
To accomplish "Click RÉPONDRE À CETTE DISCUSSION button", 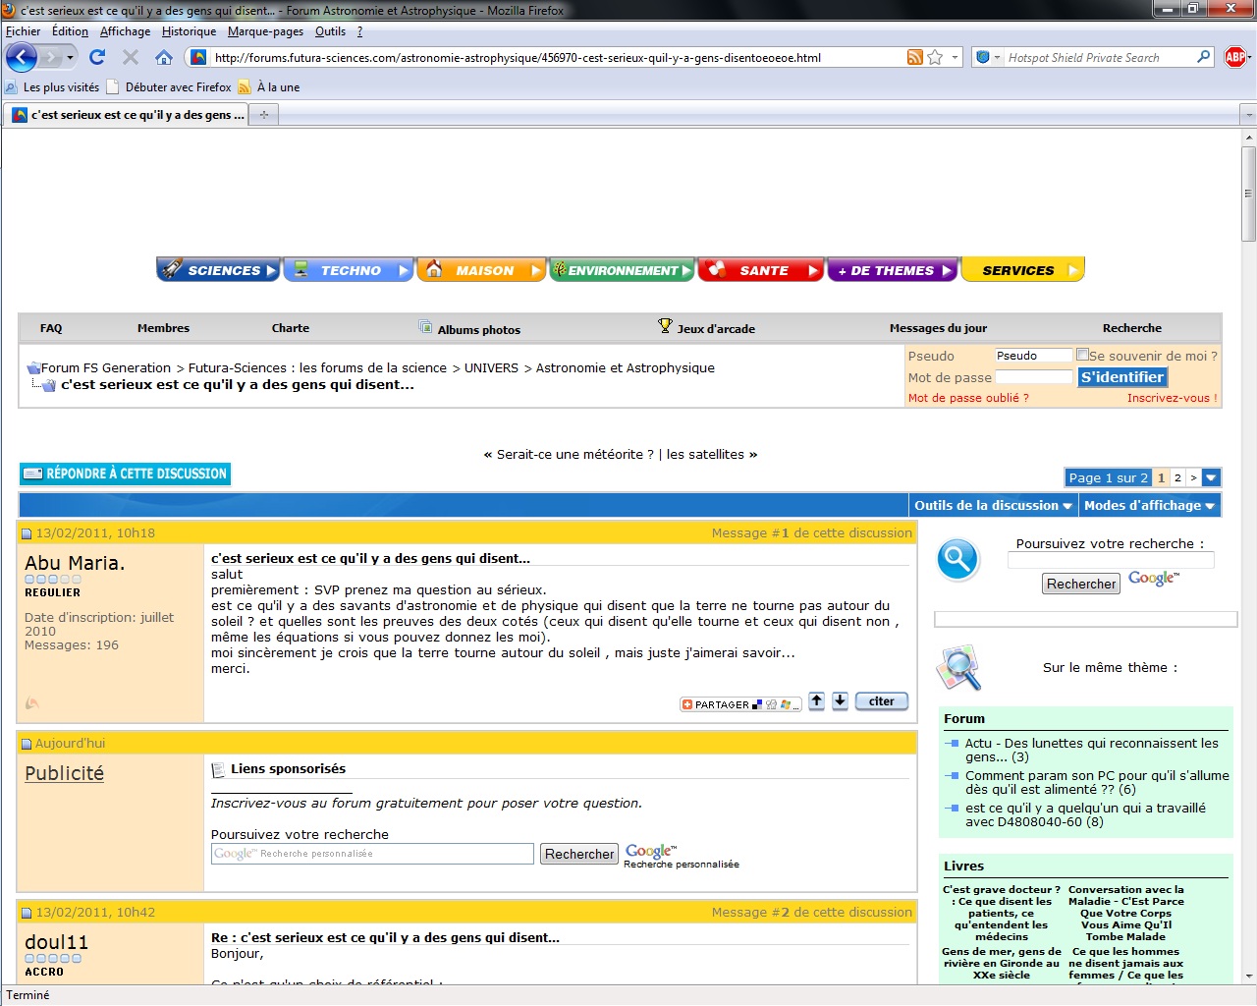I will coord(126,474).
